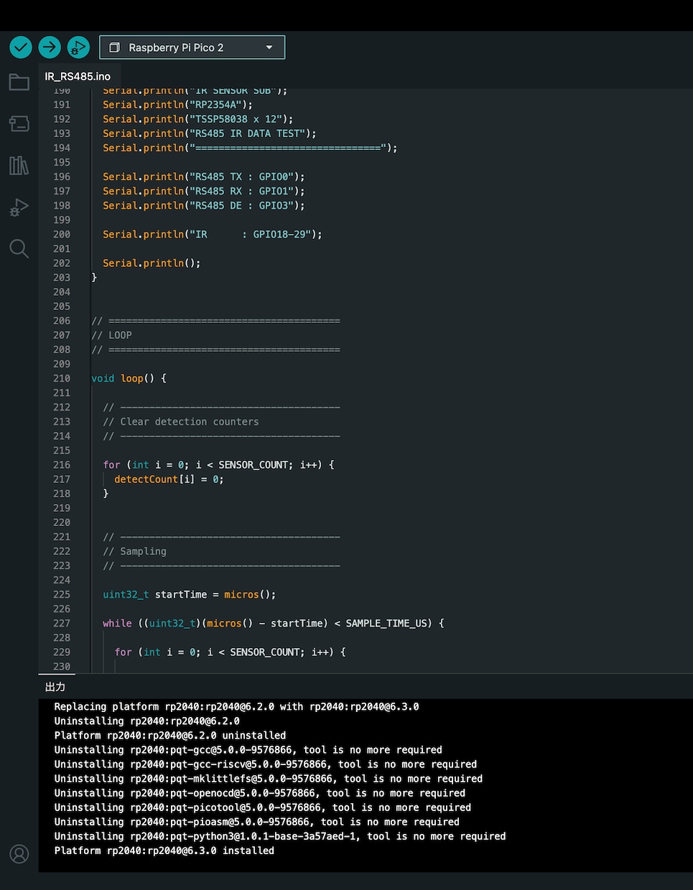This screenshot has width=693, height=890.
Task: Click the "RS485 IR DATA TEST" print line
Action: [x=209, y=133]
